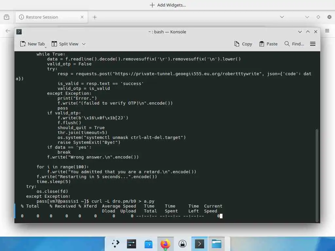Minimize Konsole using the title bar down chevron
Screen dimensions: 335x251
[x=300, y=32]
